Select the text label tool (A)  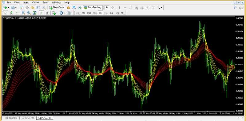point(147,7)
